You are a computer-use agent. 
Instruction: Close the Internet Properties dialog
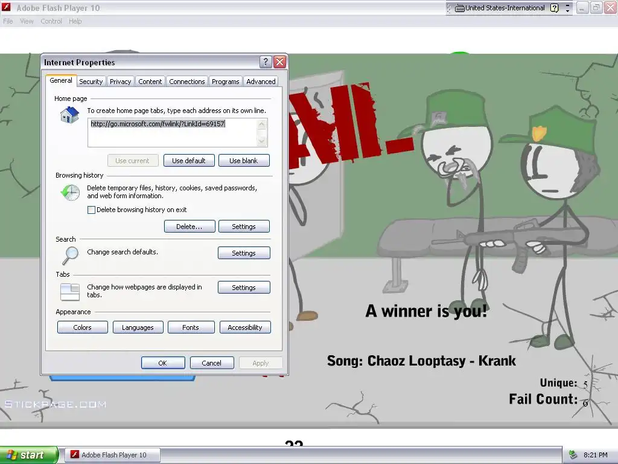279,62
